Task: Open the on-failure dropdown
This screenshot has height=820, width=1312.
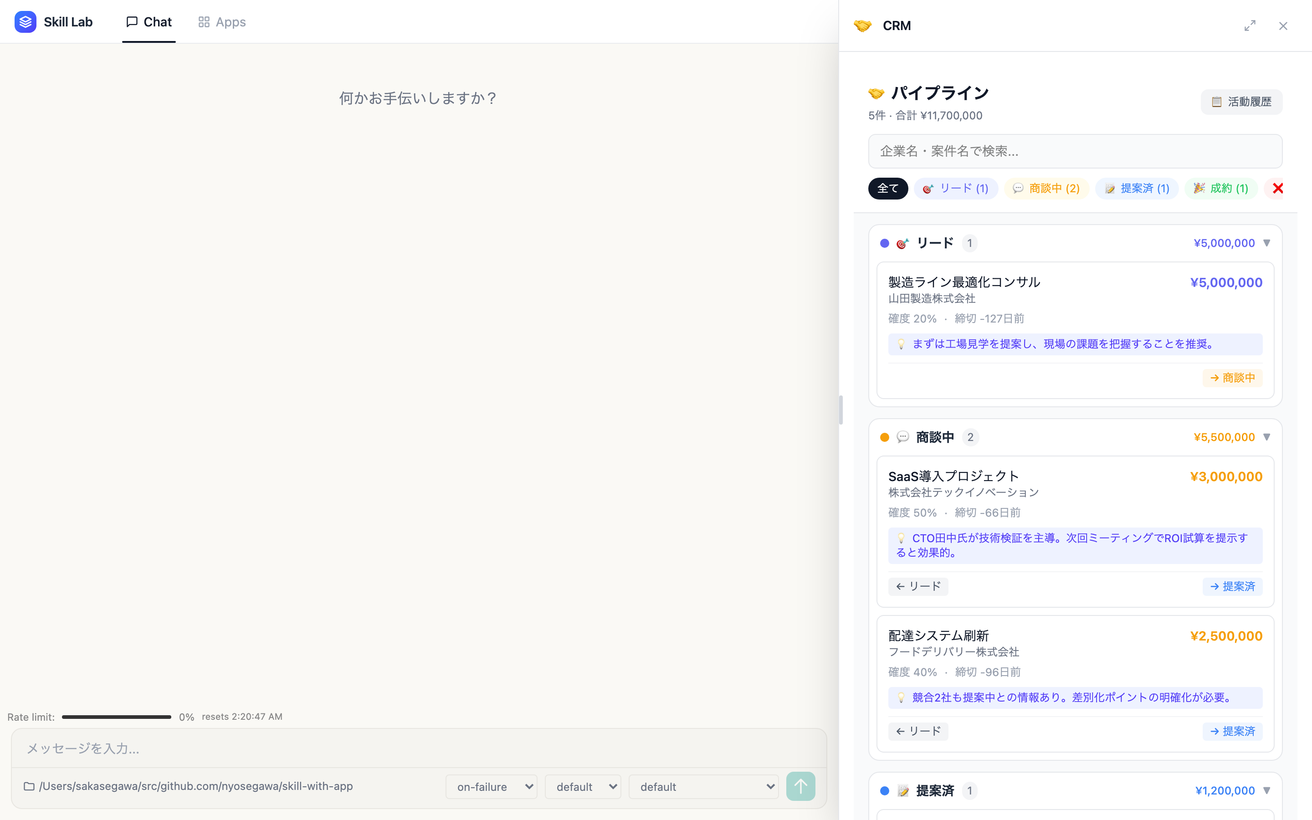Action: 491,786
